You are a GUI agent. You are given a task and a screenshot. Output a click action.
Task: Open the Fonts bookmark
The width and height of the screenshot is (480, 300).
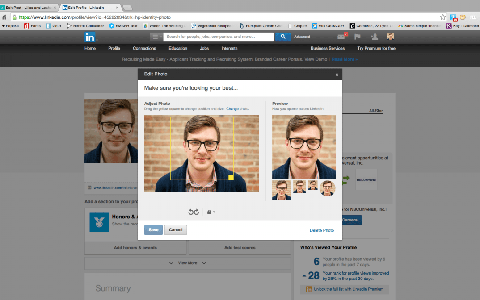tap(33, 26)
